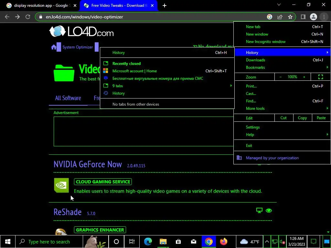Click the browser forward arrow

pyautogui.click(x=17, y=17)
